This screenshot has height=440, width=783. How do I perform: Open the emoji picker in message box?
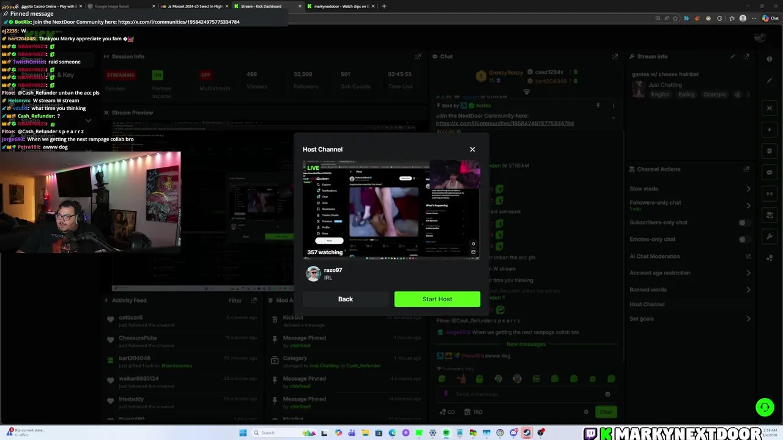click(607, 394)
